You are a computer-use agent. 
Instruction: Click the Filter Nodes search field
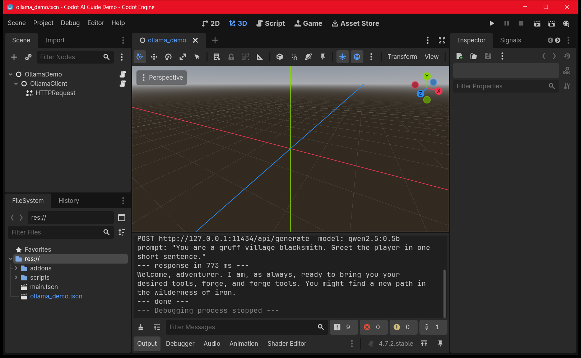[75, 57]
